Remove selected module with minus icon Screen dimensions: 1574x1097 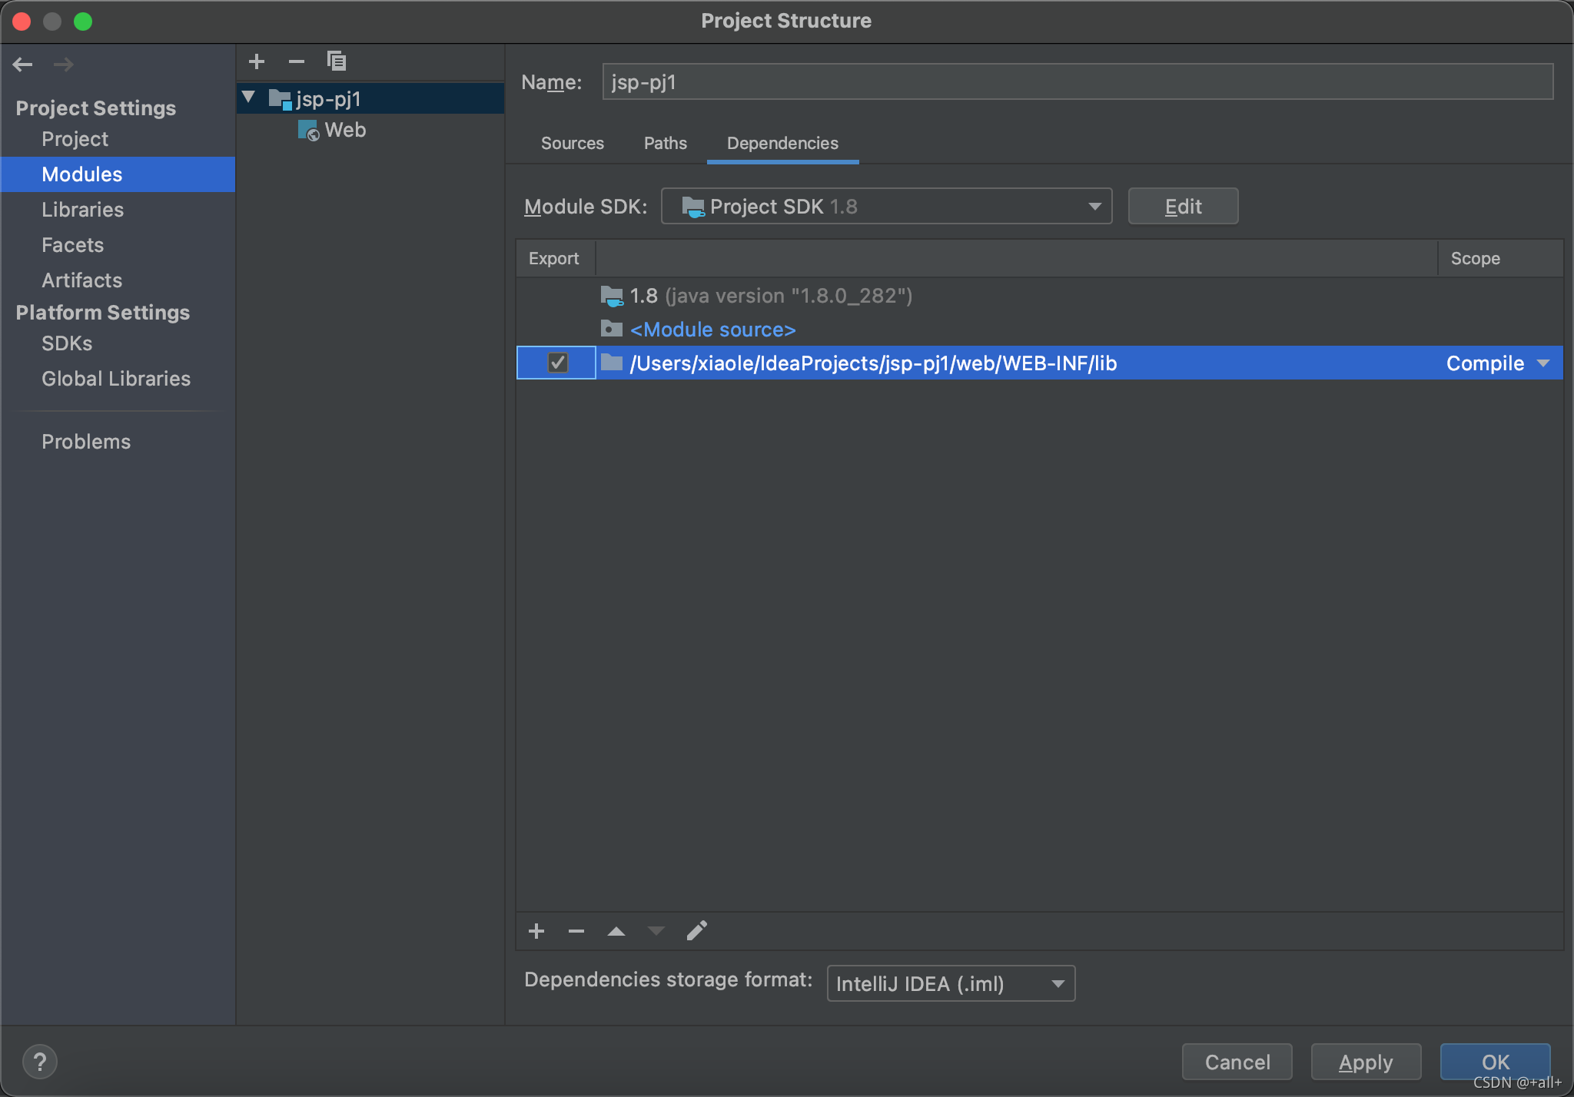click(x=297, y=61)
